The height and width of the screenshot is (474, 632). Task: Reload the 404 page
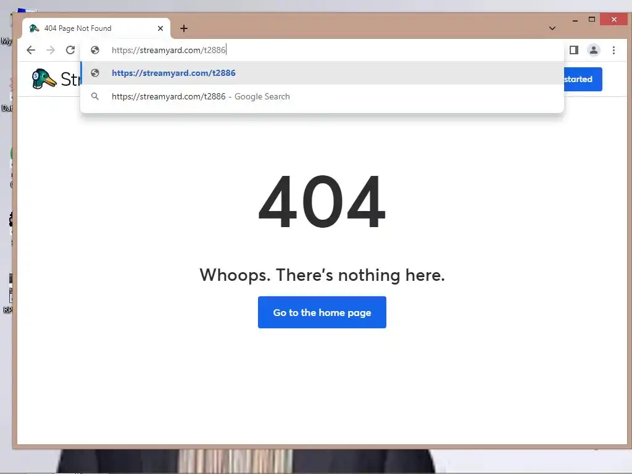(70, 50)
